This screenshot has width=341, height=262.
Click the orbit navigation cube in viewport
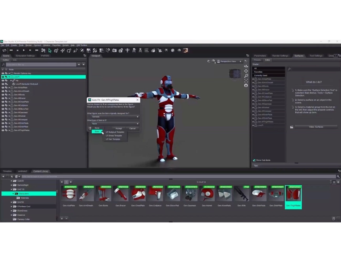click(235, 74)
